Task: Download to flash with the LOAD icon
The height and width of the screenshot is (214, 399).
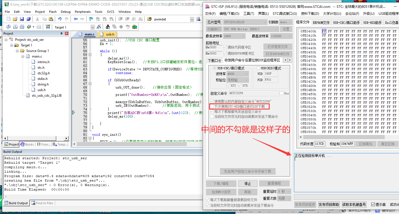Action: click(x=48, y=27)
